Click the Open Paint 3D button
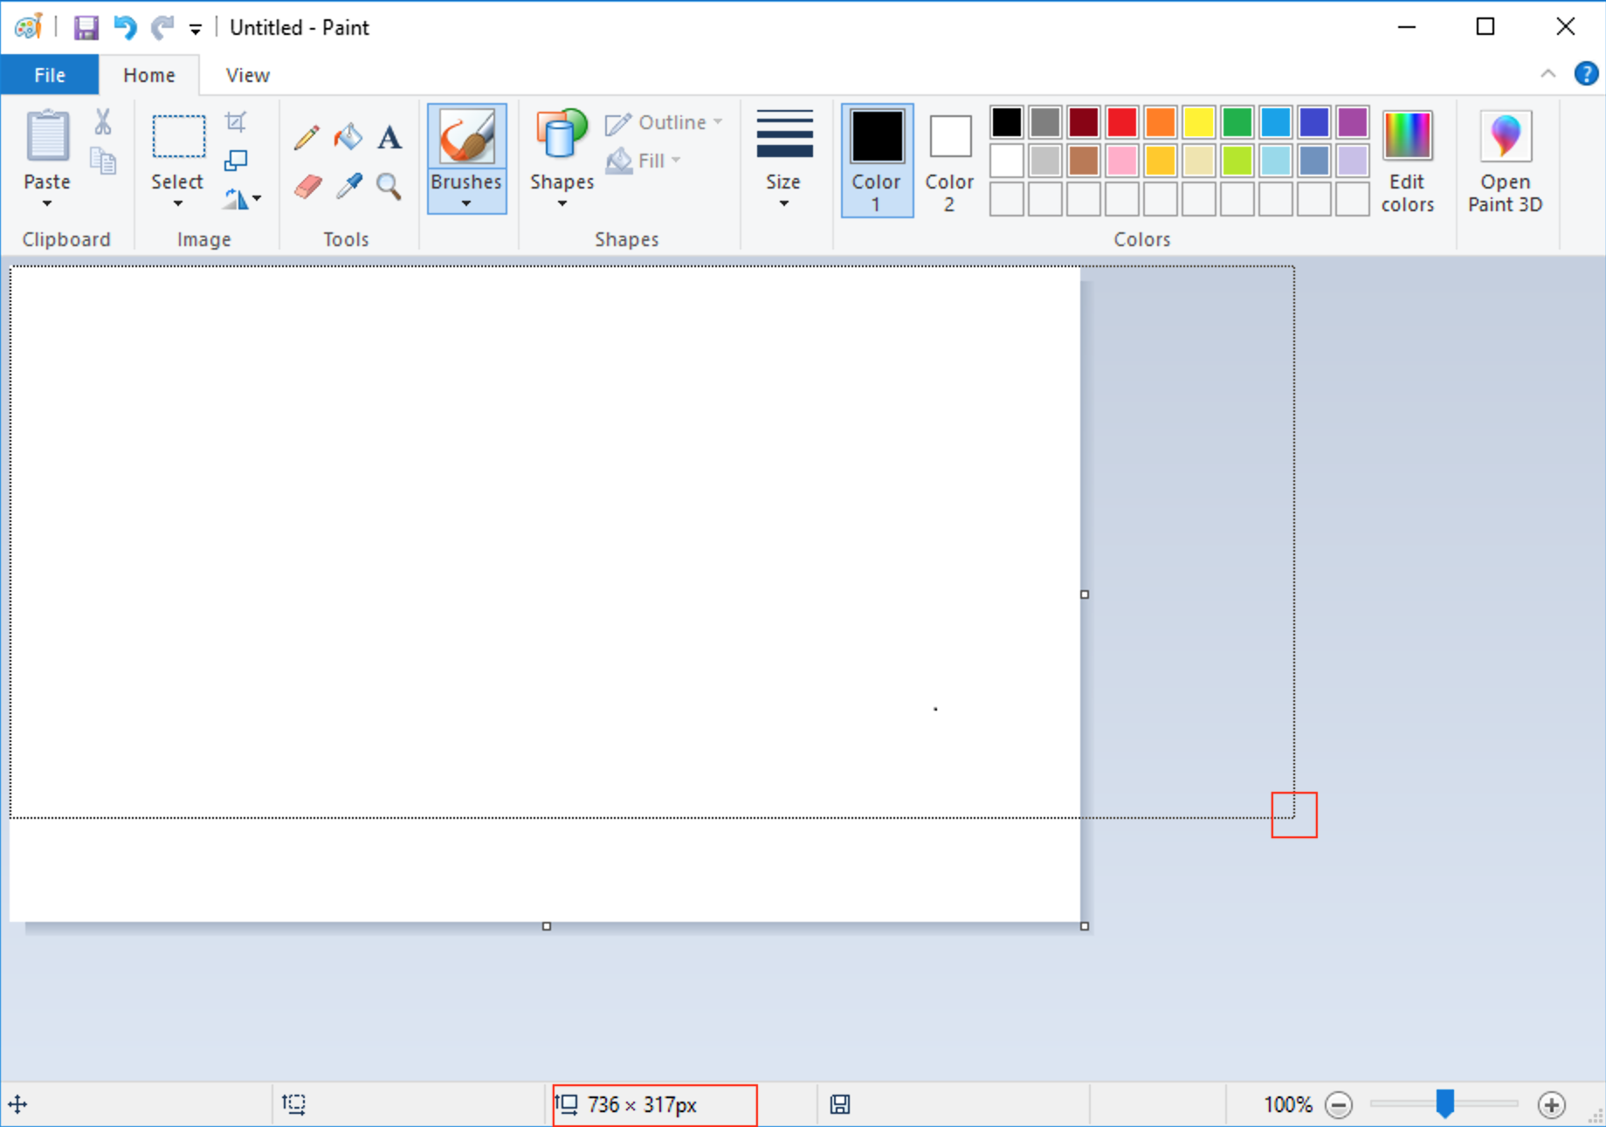 [x=1504, y=161]
